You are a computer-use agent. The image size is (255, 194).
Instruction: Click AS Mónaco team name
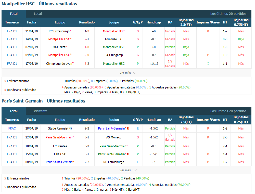(114, 137)
